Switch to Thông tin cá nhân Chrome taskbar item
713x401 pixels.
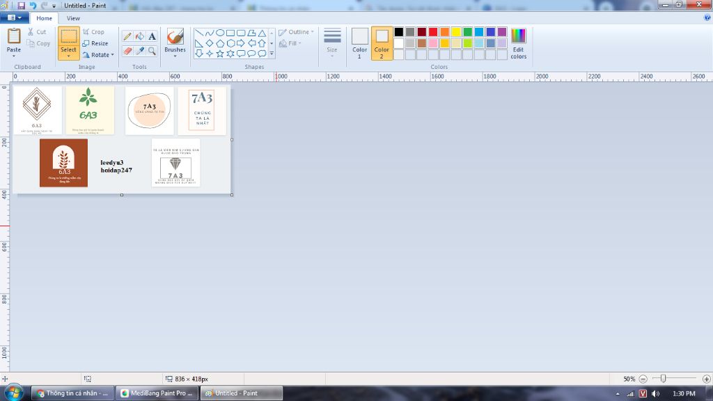point(72,393)
